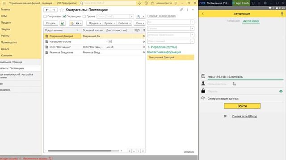Open the Еще dropdown menu
This screenshot has width=286, height=160.
(x=140, y=23)
